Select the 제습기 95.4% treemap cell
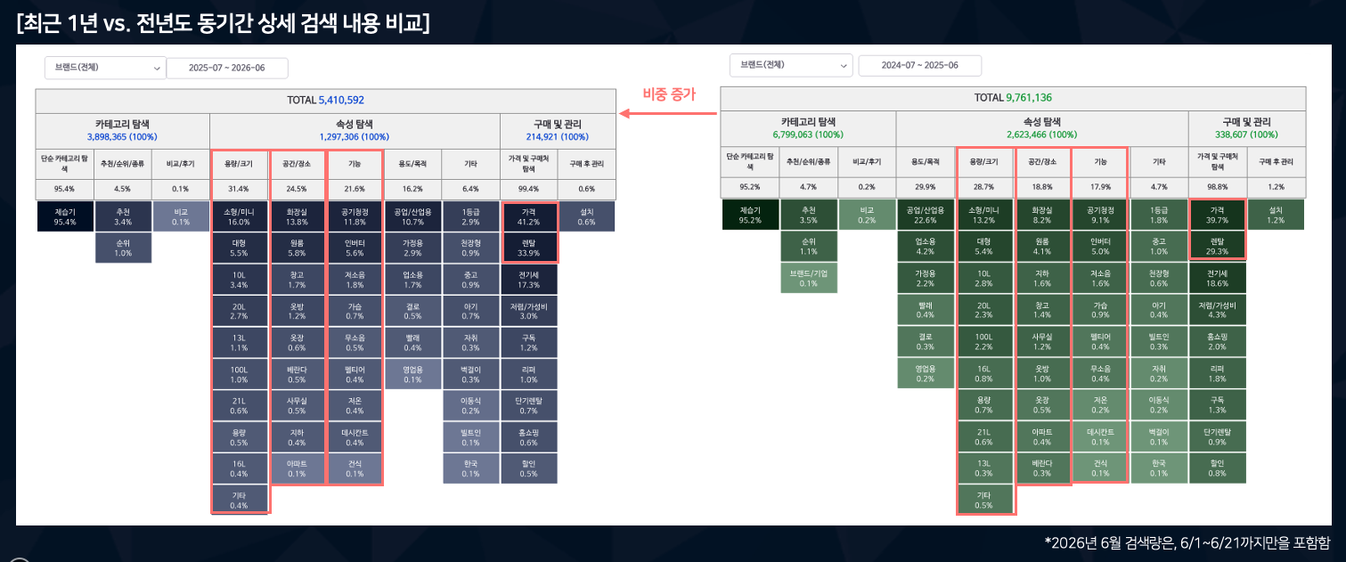 click(x=64, y=216)
